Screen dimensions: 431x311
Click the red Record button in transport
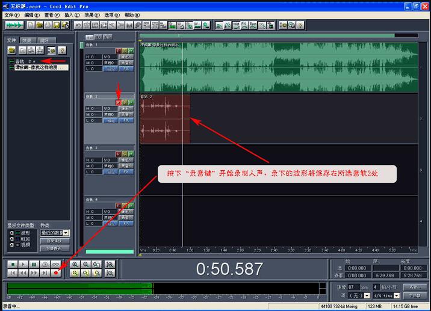click(56, 273)
